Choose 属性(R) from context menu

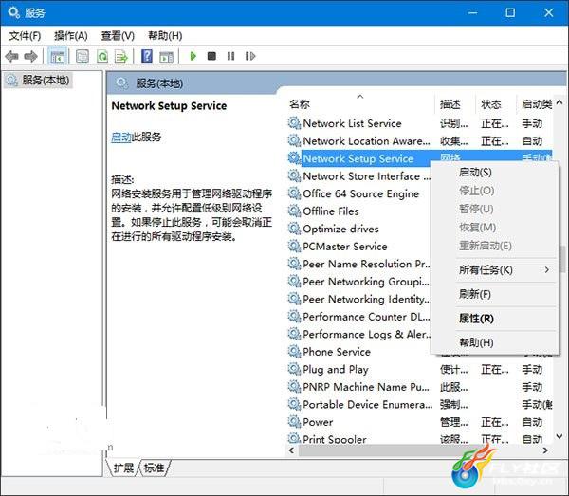click(476, 319)
